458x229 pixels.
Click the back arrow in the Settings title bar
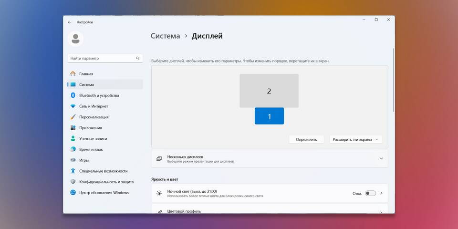[70, 22]
